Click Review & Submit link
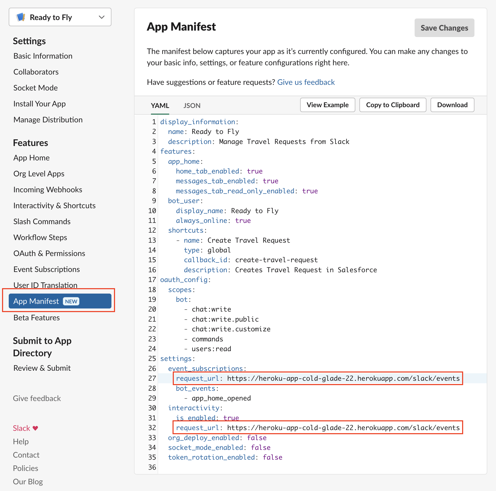The width and height of the screenshot is (496, 491). tap(42, 368)
